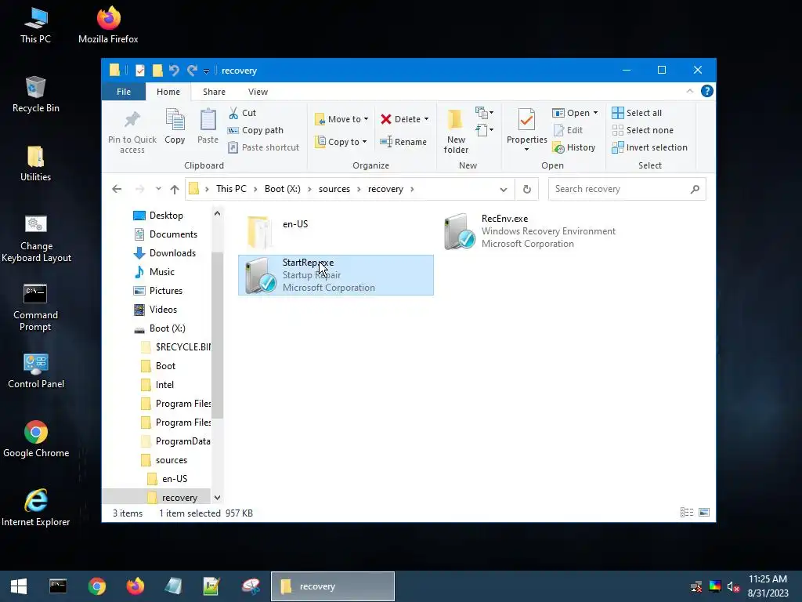This screenshot has height=602, width=802.
Task: Open the Easy access dropdown icon
Action: 484,130
